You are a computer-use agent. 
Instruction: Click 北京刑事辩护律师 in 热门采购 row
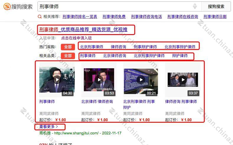pyautogui.click(x=180, y=47)
